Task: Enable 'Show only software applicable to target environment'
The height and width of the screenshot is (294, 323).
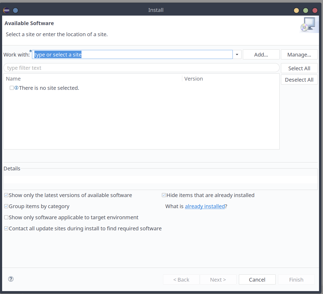Action: [6, 217]
